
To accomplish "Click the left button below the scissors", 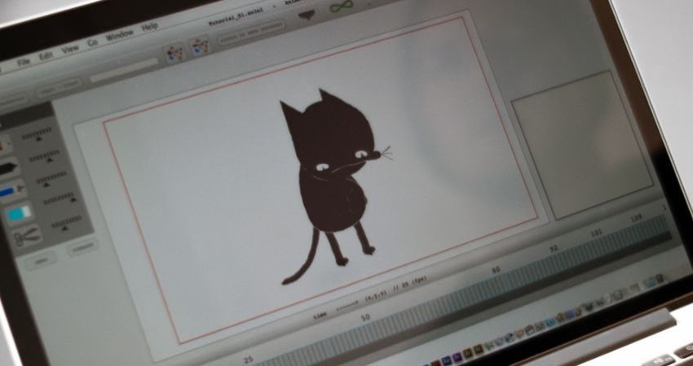I will point(42,259).
